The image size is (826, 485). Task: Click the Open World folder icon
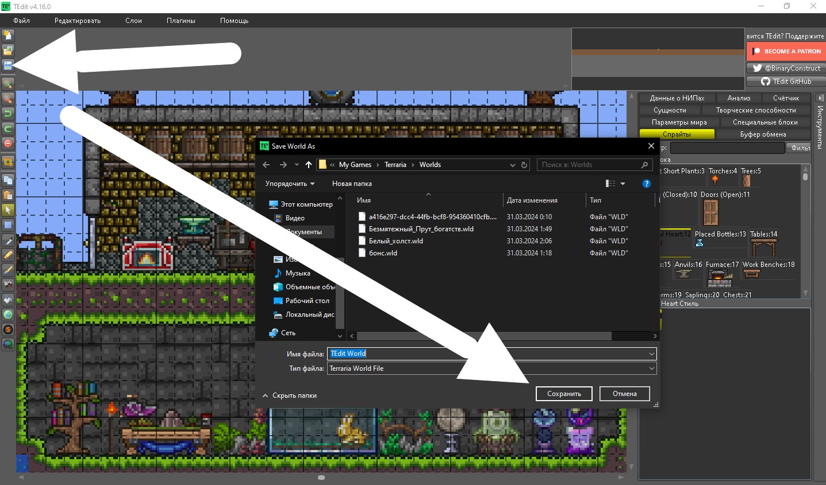(x=8, y=51)
